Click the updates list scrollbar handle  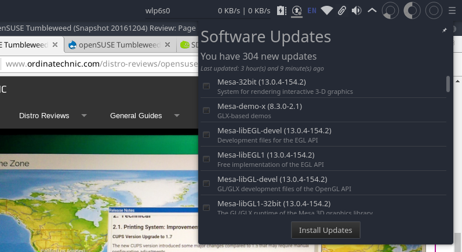(x=448, y=84)
